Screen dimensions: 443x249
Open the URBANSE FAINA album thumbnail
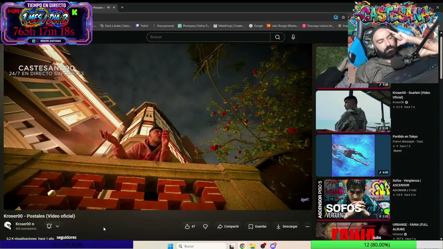coord(353,231)
